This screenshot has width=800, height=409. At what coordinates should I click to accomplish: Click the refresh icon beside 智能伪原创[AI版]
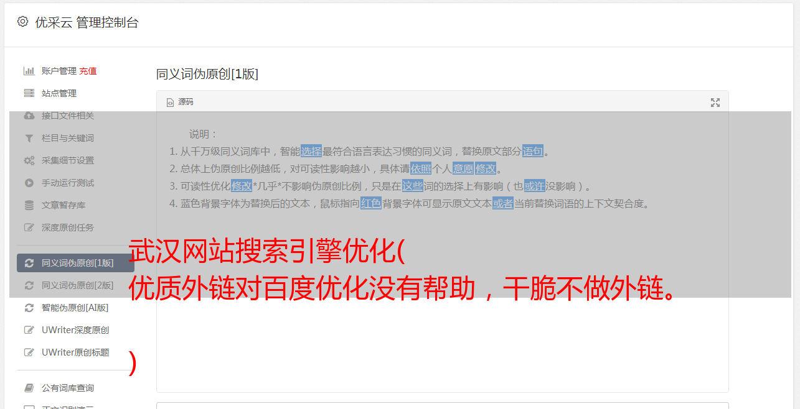coord(29,308)
